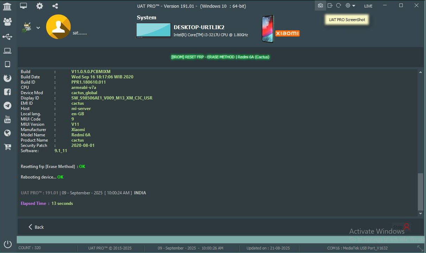The image size is (426, 253).
Task: Open the tablet device icon in sidebar
Action: coord(7,64)
